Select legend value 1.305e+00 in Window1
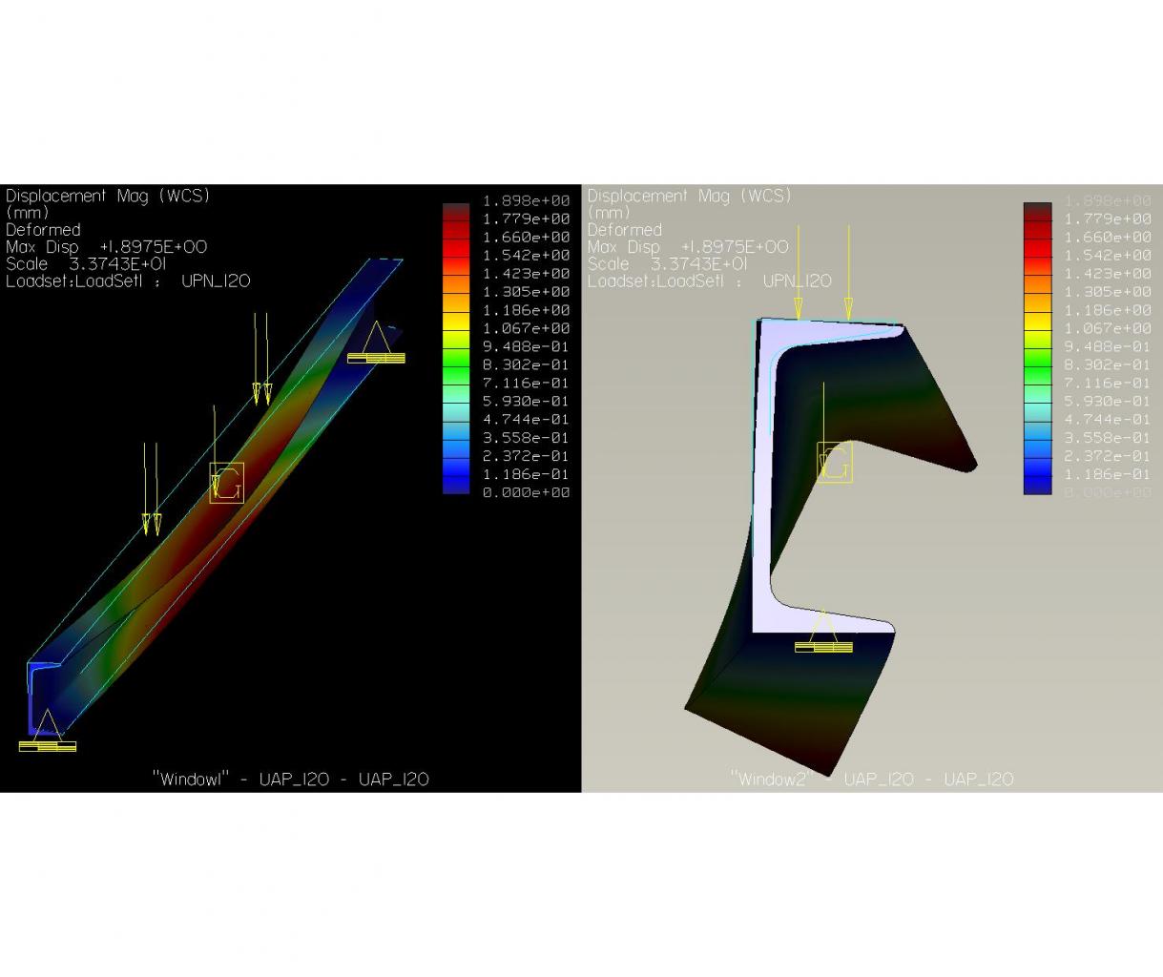 tap(527, 292)
